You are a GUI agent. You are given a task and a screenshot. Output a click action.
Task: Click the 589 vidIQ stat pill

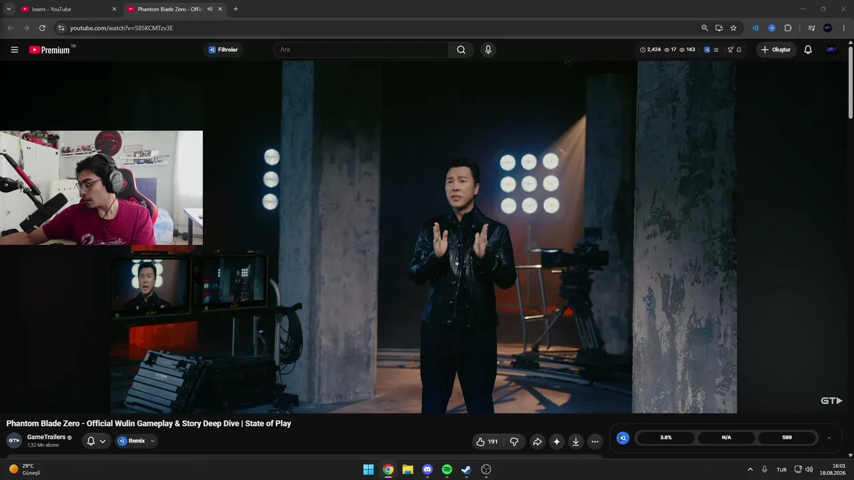pos(787,438)
